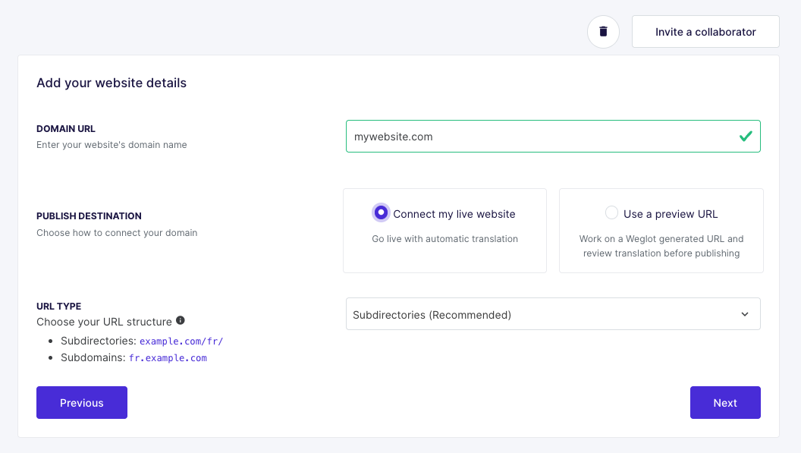Select the Use a preview URL radio
This screenshot has width=801, height=453.
coord(611,212)
